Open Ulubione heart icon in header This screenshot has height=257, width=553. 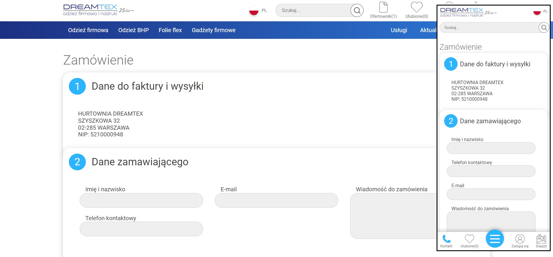[x=416, y=7]
